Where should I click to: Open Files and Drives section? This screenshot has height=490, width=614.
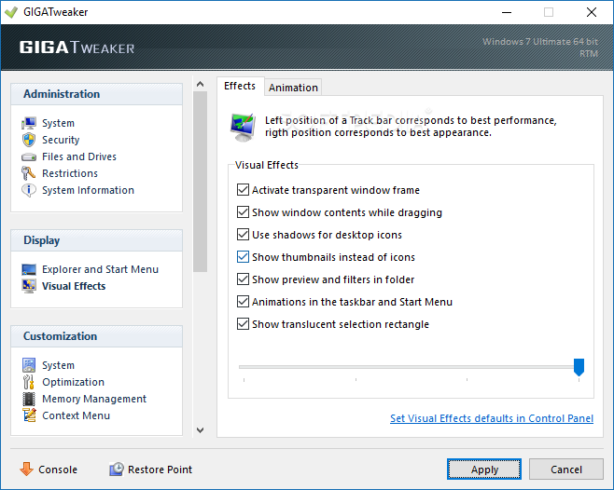(x=79, y=157)
